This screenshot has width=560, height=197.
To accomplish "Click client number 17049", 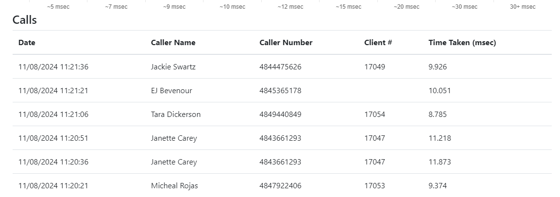I will coord(374,67).
